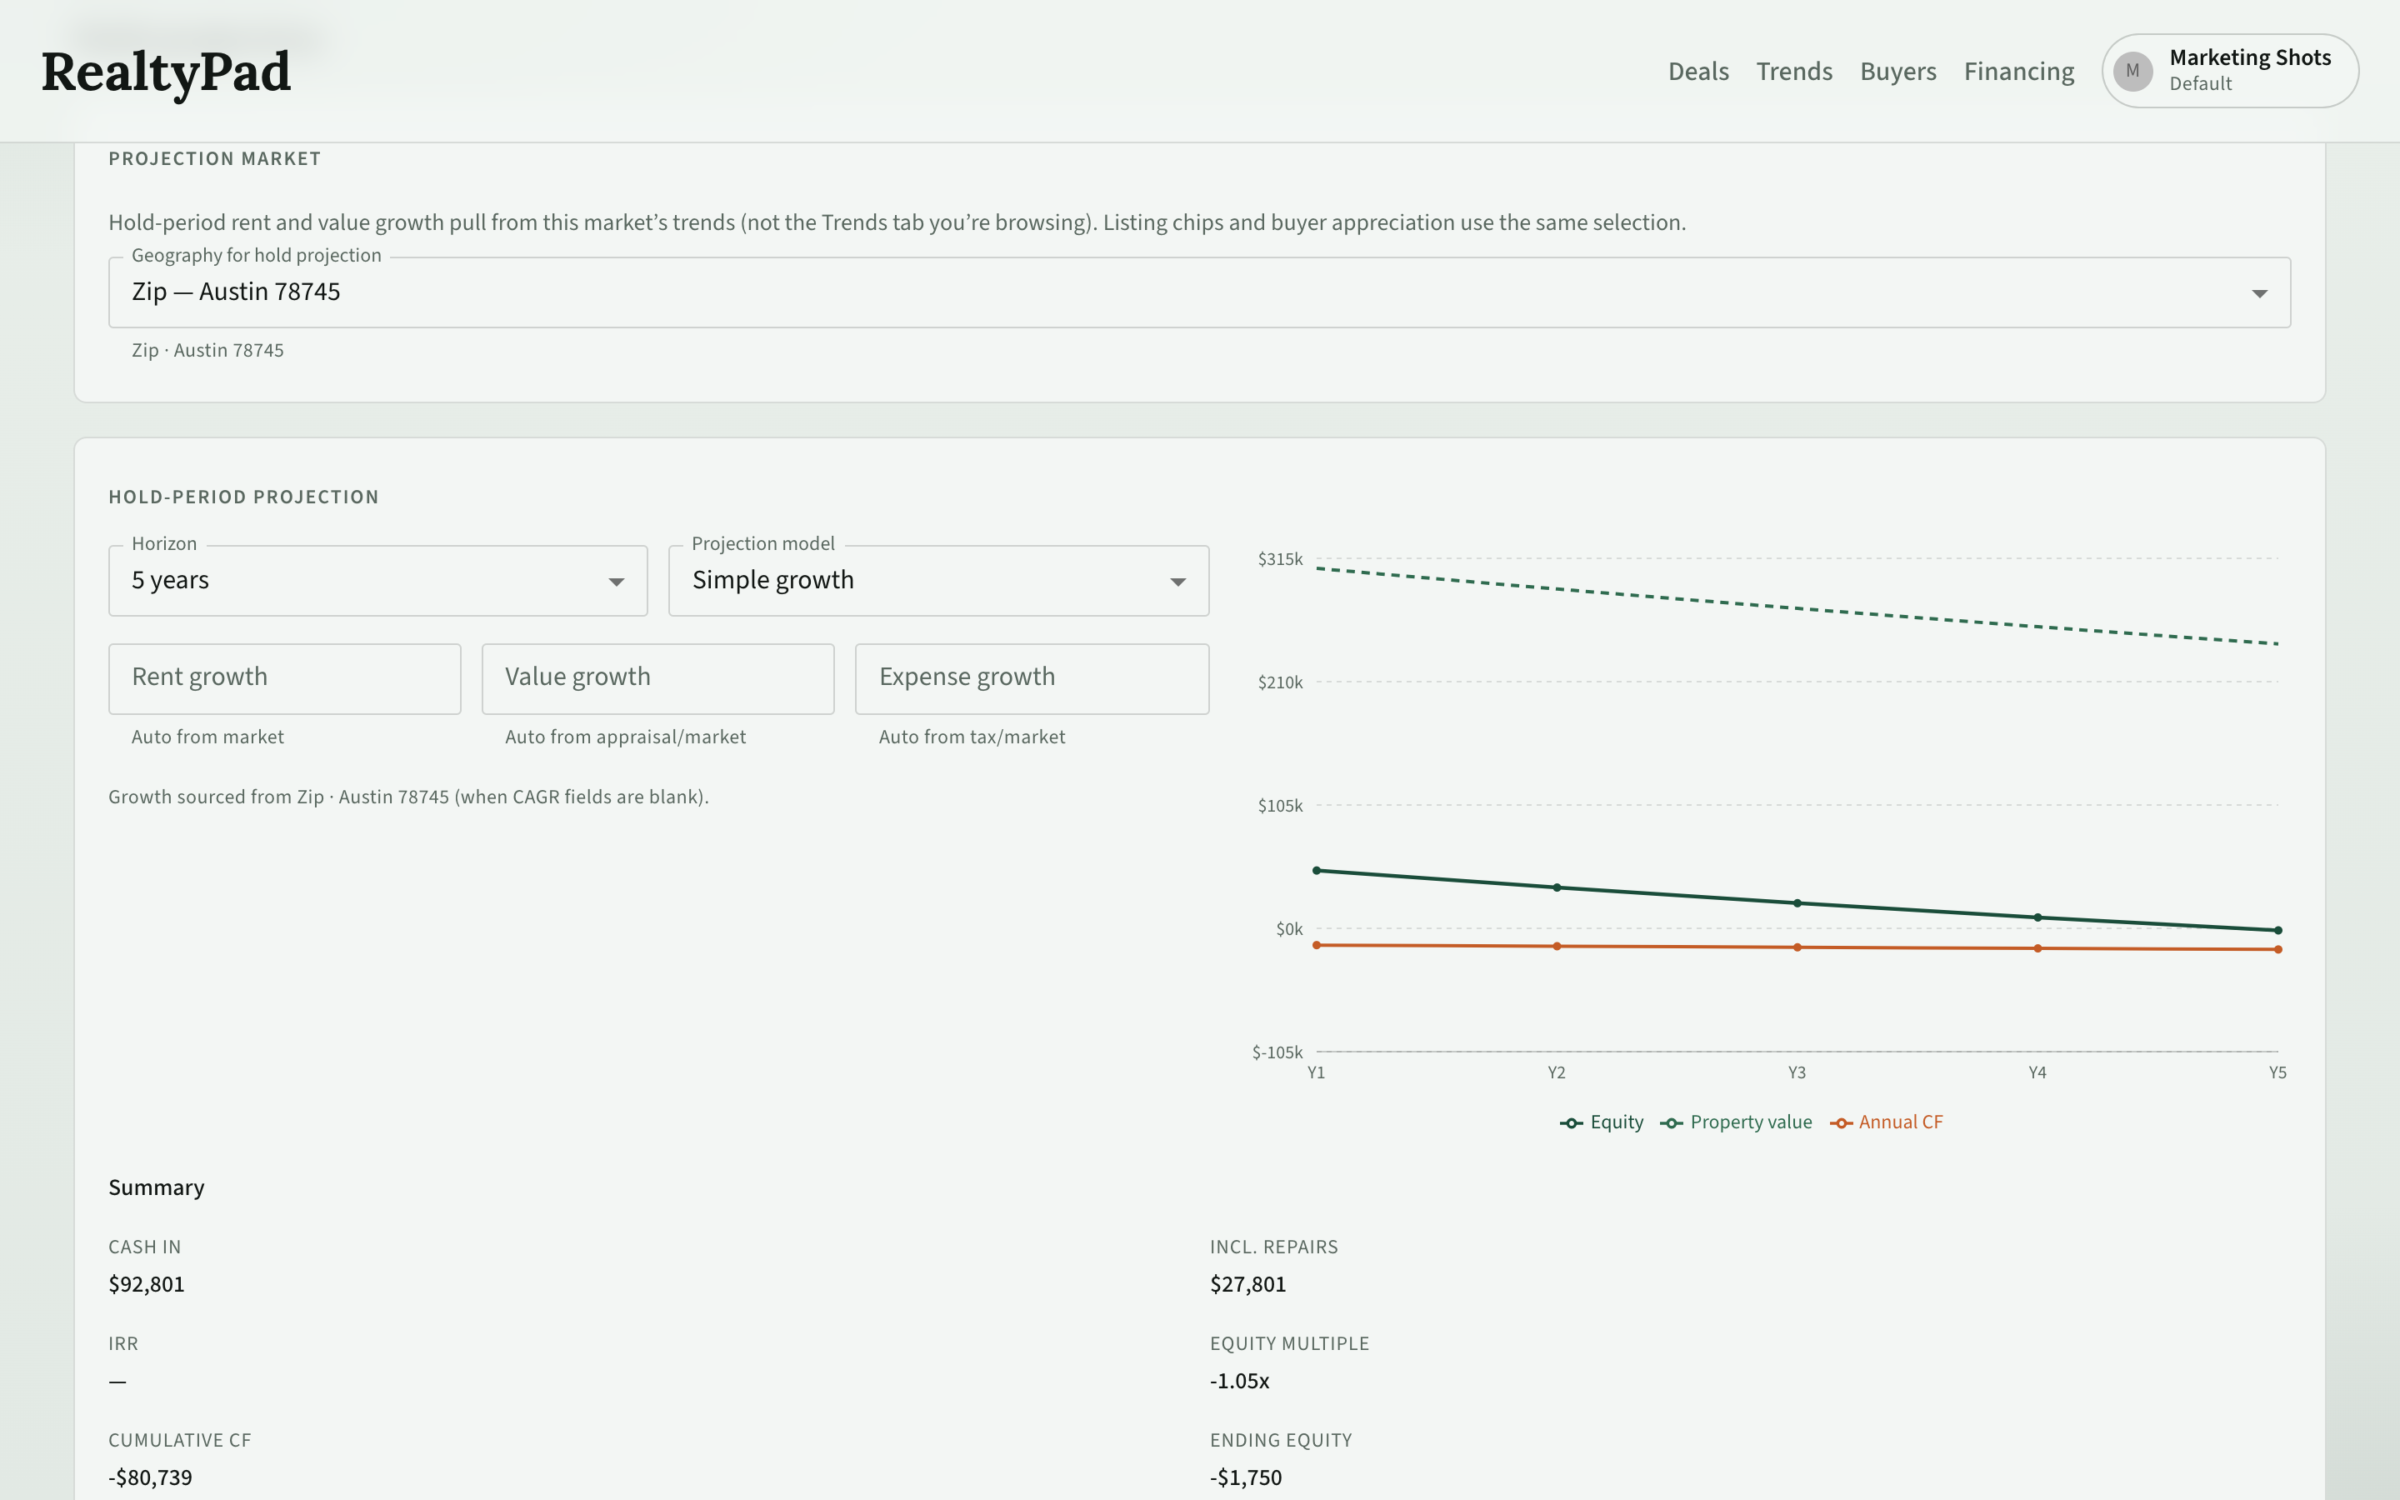This screenshot has width=2400, height=1500.
Task: Click the Equity Y5 data point
Action: 2278,931
